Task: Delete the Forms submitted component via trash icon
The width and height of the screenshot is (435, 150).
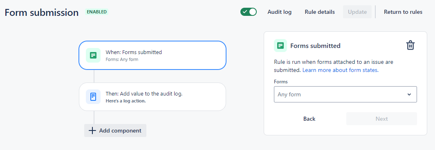Action: point(410,45)
